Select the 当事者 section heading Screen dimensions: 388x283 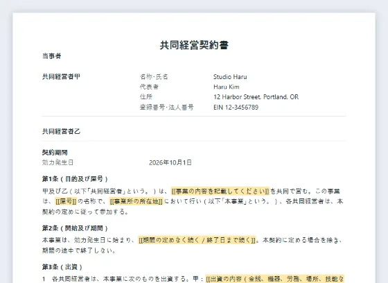click(52, 56)
